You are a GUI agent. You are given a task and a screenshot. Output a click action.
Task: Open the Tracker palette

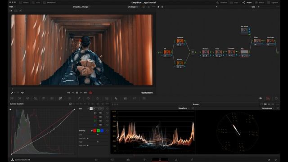tap(98, 99)
